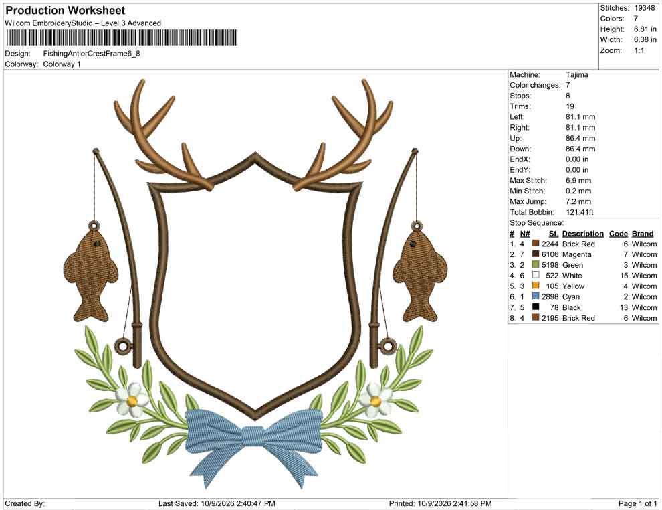This screenshot has width=662, height=510.
Task: Click the Colorway 1 value
Action: 62,64
